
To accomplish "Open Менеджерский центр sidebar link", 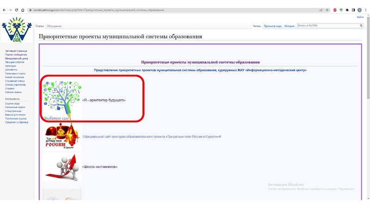I will coord(17,59).
